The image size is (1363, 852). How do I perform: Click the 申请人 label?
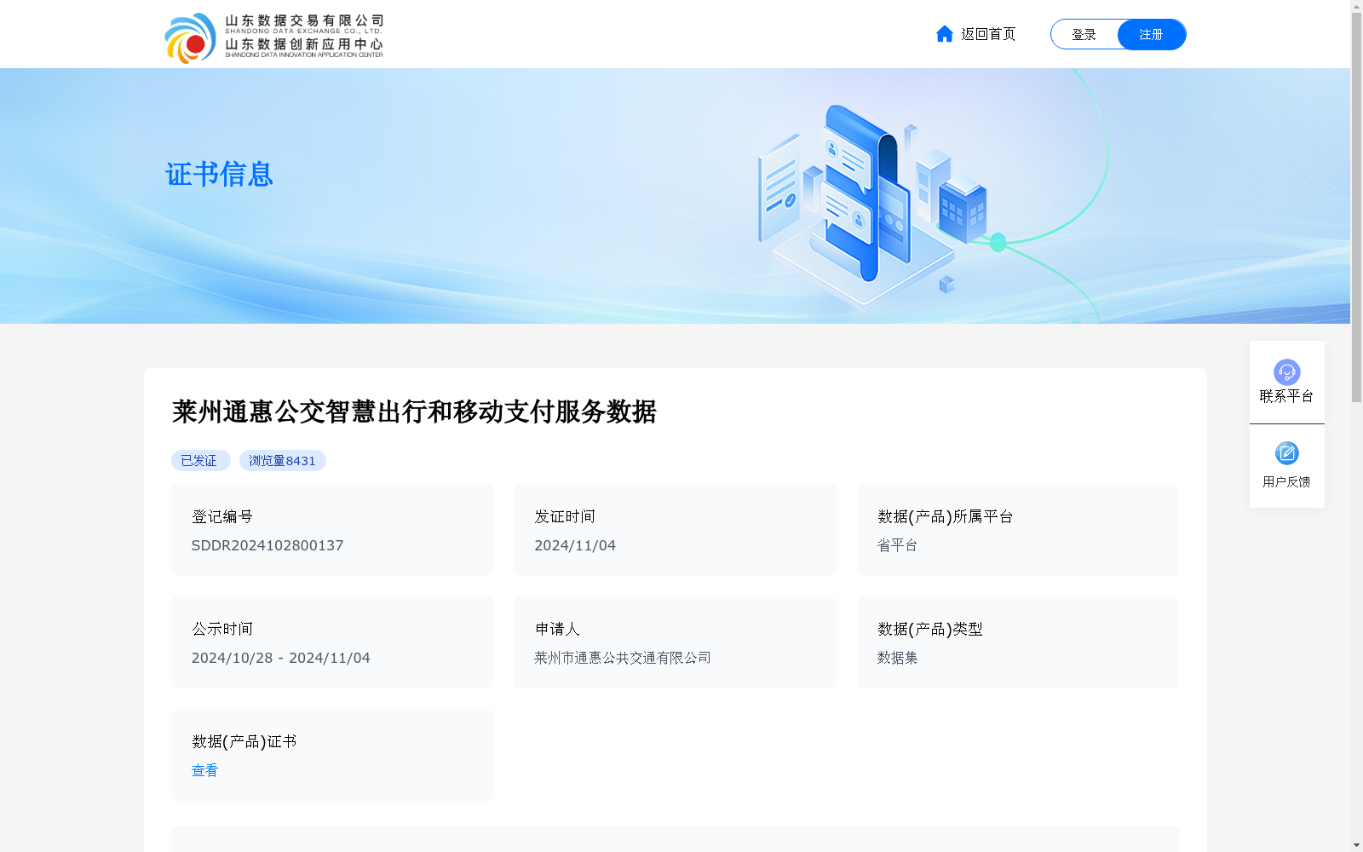point(557,629)
